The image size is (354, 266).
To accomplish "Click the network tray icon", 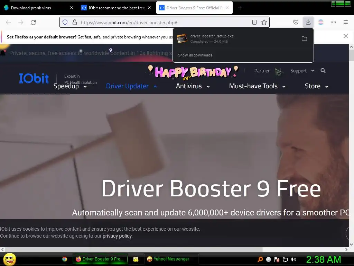I will pyautogui.click(x=285, y=259).
